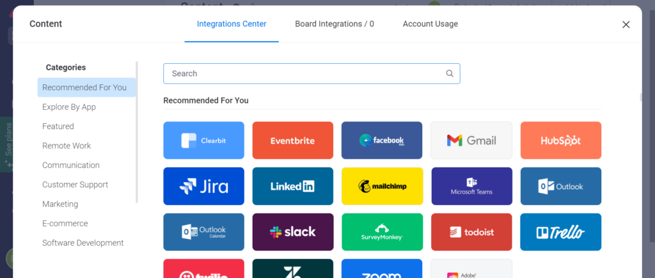This screenshot has width=655, height=278.
Task: Select the Microsoft Teams integration
Action: [471, 186]
